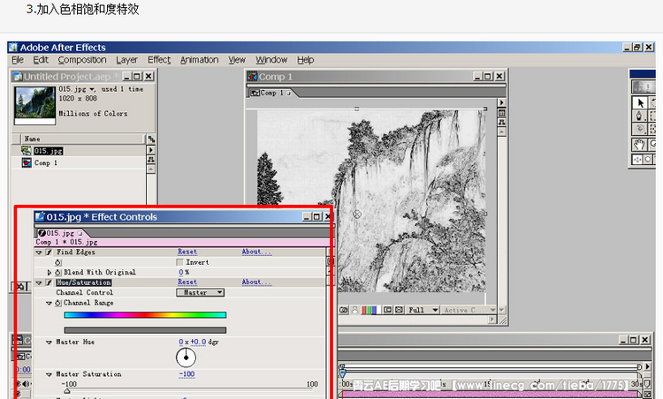Click the Blend With Original stopwatch
This screenshot has height=399, width=663.
click(x=58, y=273)
